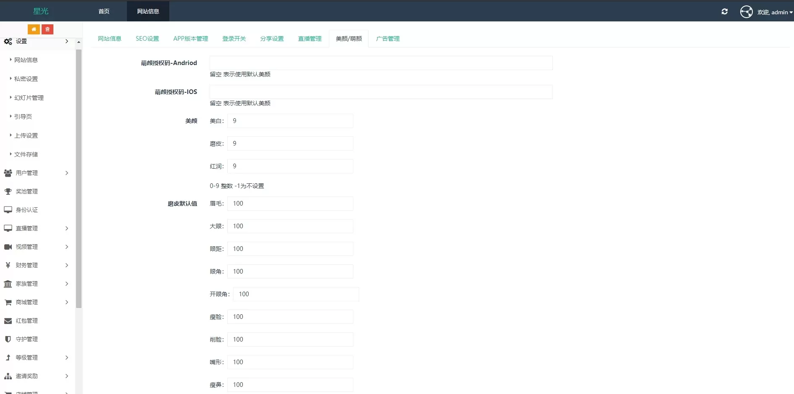This screenshot has width=794, height=394.
Task: Open 奖池管理 trophy menu item
Action: tap(27, 191)
